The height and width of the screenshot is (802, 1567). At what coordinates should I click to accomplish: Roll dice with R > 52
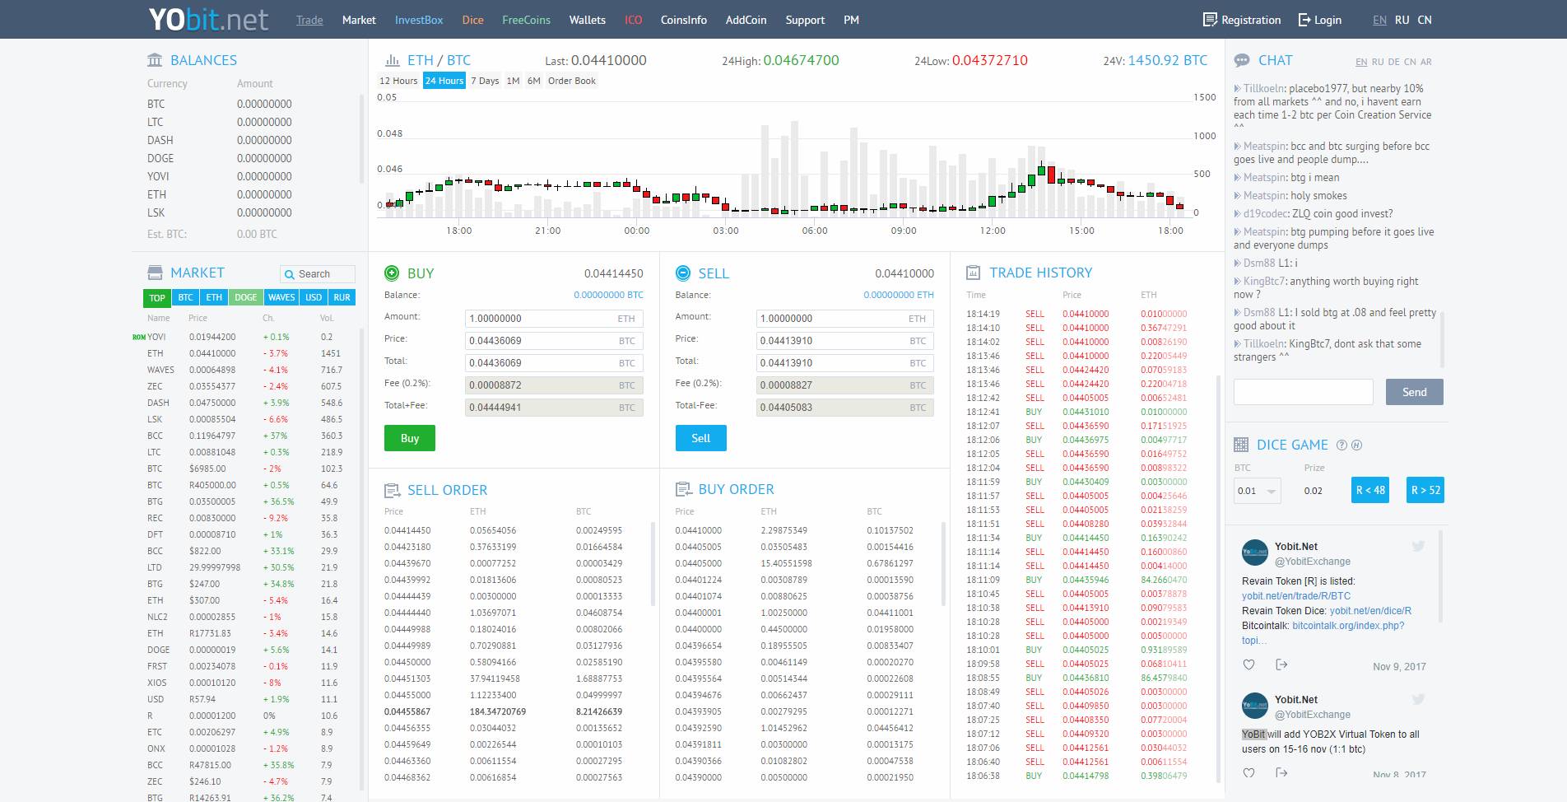(1425, 490)
